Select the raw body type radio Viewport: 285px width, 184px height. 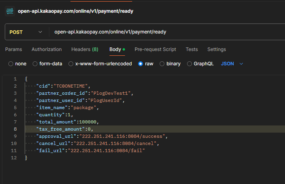(x=141, y=64)
